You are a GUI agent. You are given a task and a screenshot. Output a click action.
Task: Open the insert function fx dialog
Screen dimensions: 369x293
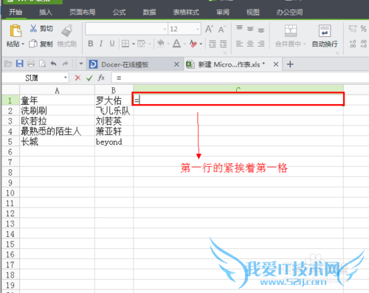(x=101, y=78)
